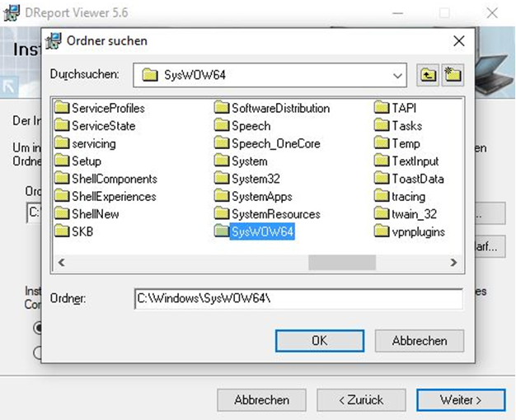Select the Temp folder
This screenshot has height=420, width=516.
[397, 143]
